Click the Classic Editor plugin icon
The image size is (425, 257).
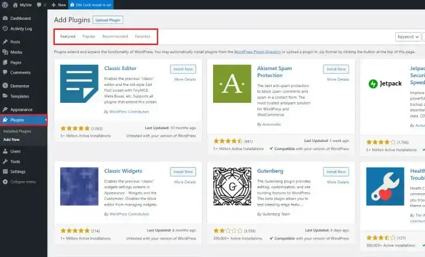(x=79, y=84)
